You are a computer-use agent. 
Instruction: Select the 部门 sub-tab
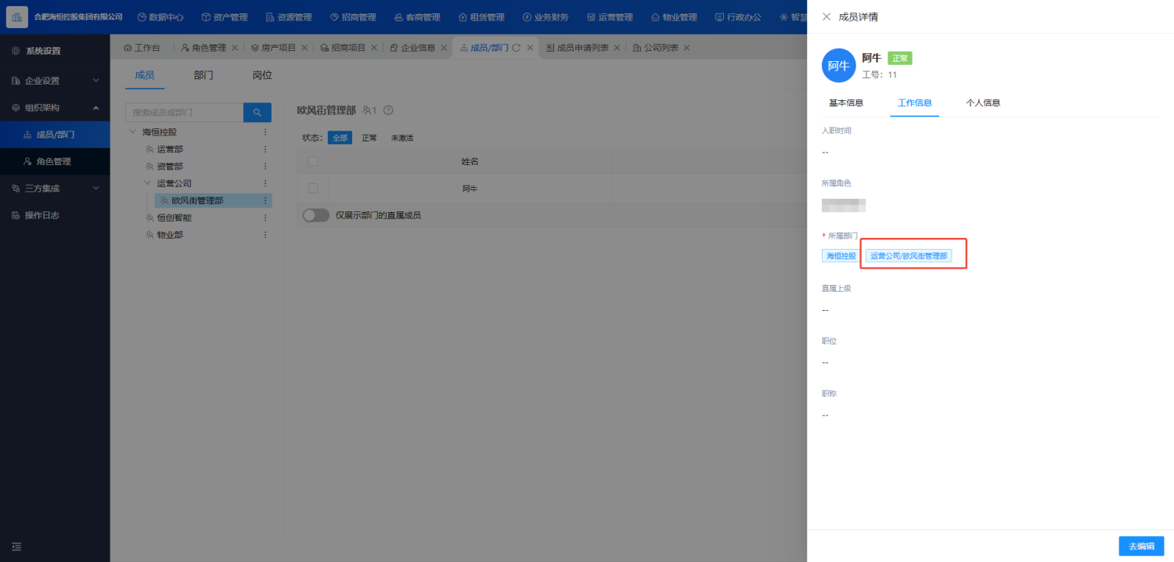point(203,75)
